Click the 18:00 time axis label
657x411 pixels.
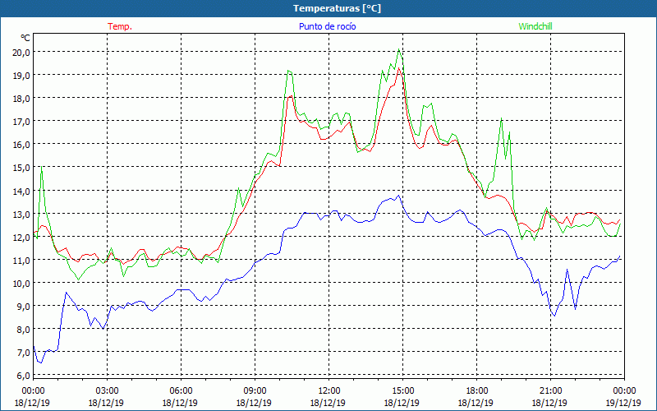476,391
